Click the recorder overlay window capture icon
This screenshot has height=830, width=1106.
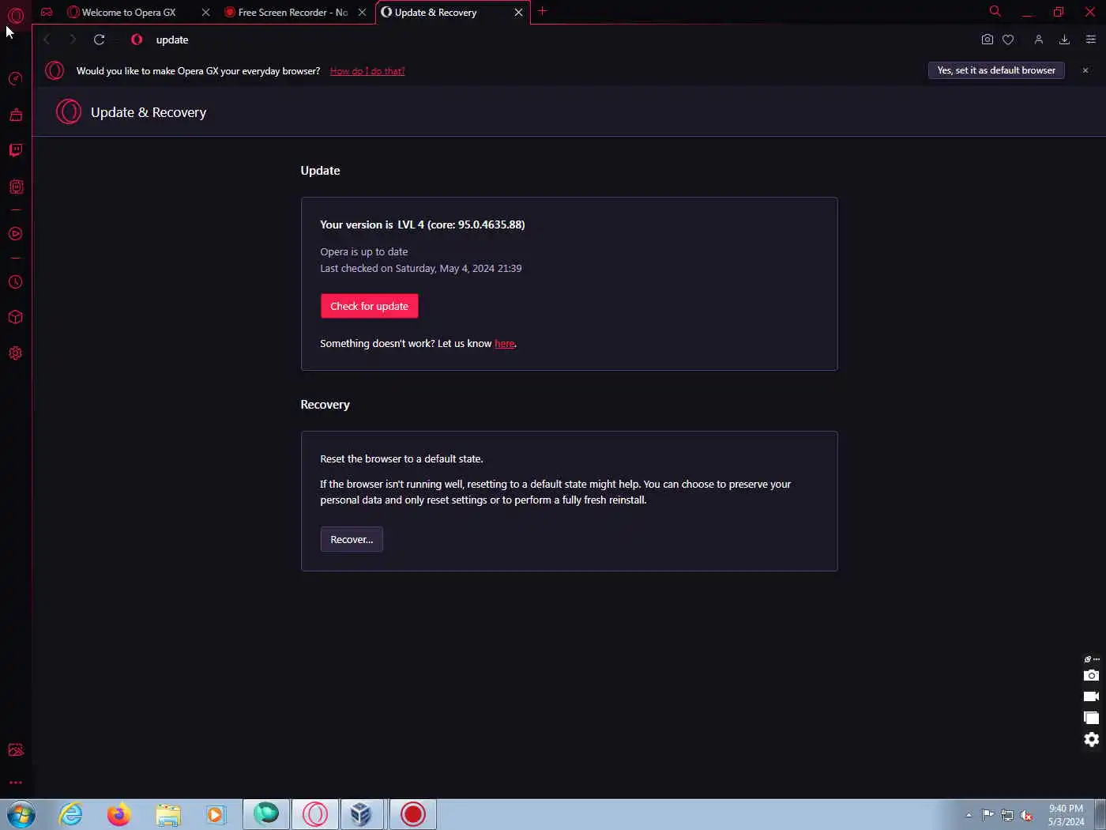1091,718
